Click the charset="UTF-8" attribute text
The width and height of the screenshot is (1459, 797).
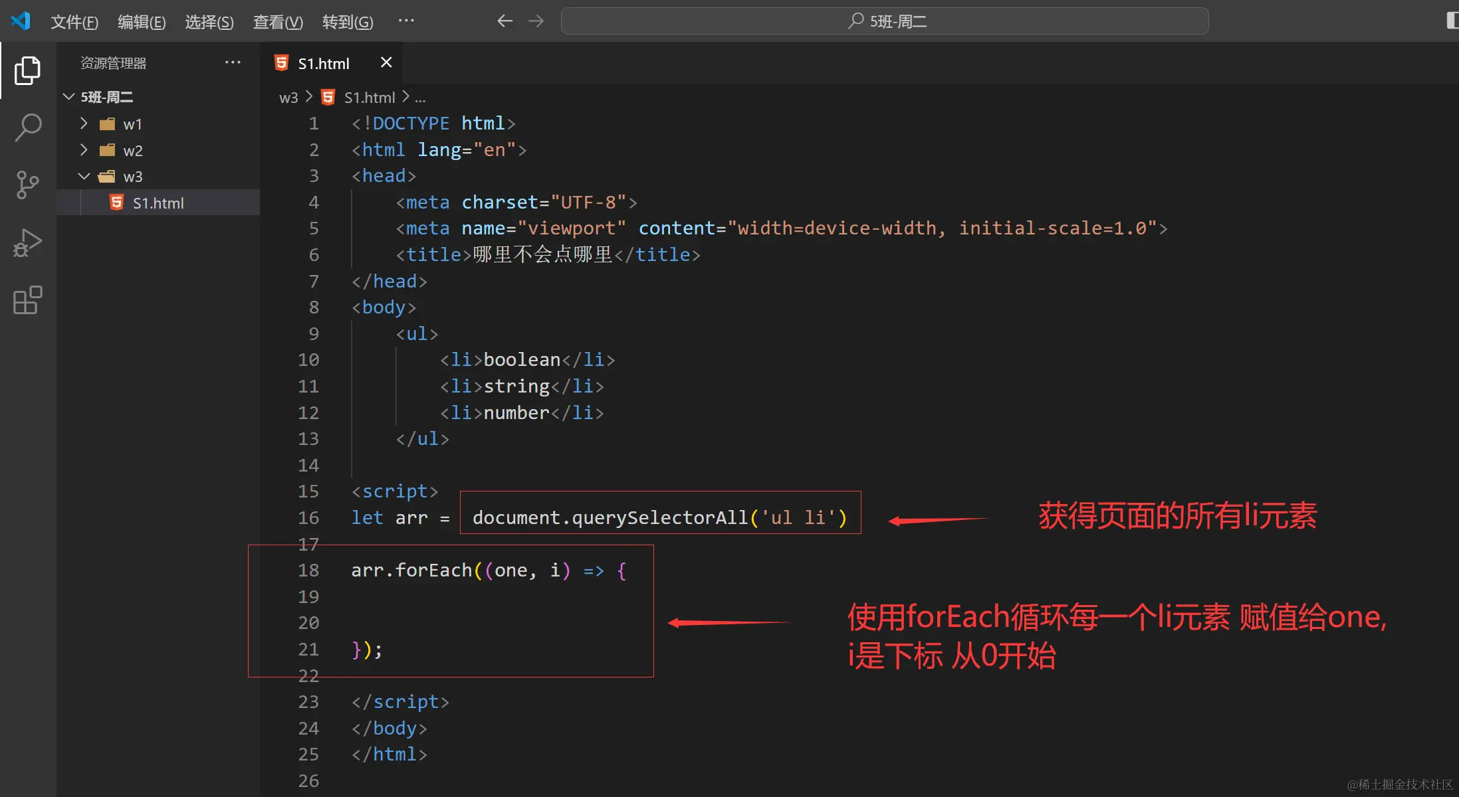[544, 203]
